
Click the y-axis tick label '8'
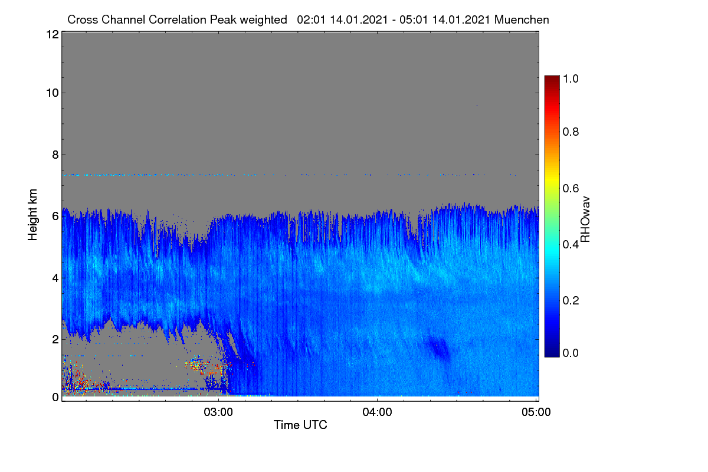point(55,155)
